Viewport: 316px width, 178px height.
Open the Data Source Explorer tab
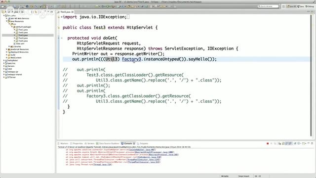(x=108, y=143)
